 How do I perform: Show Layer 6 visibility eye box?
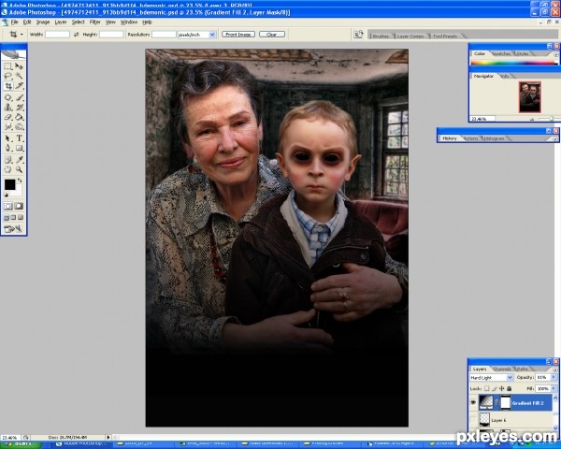tap(473, 419)
